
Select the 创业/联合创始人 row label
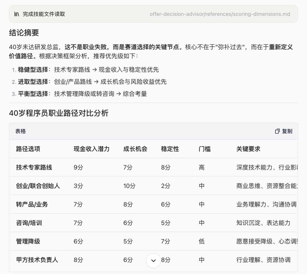(x=38, y=186)
